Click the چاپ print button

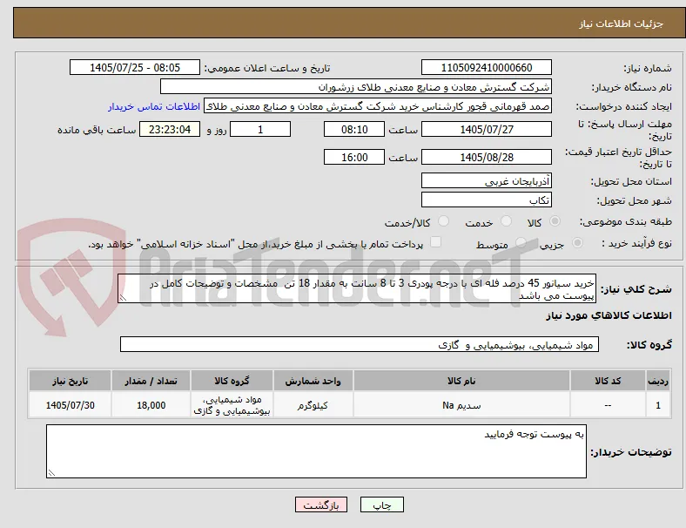[382, 504]
